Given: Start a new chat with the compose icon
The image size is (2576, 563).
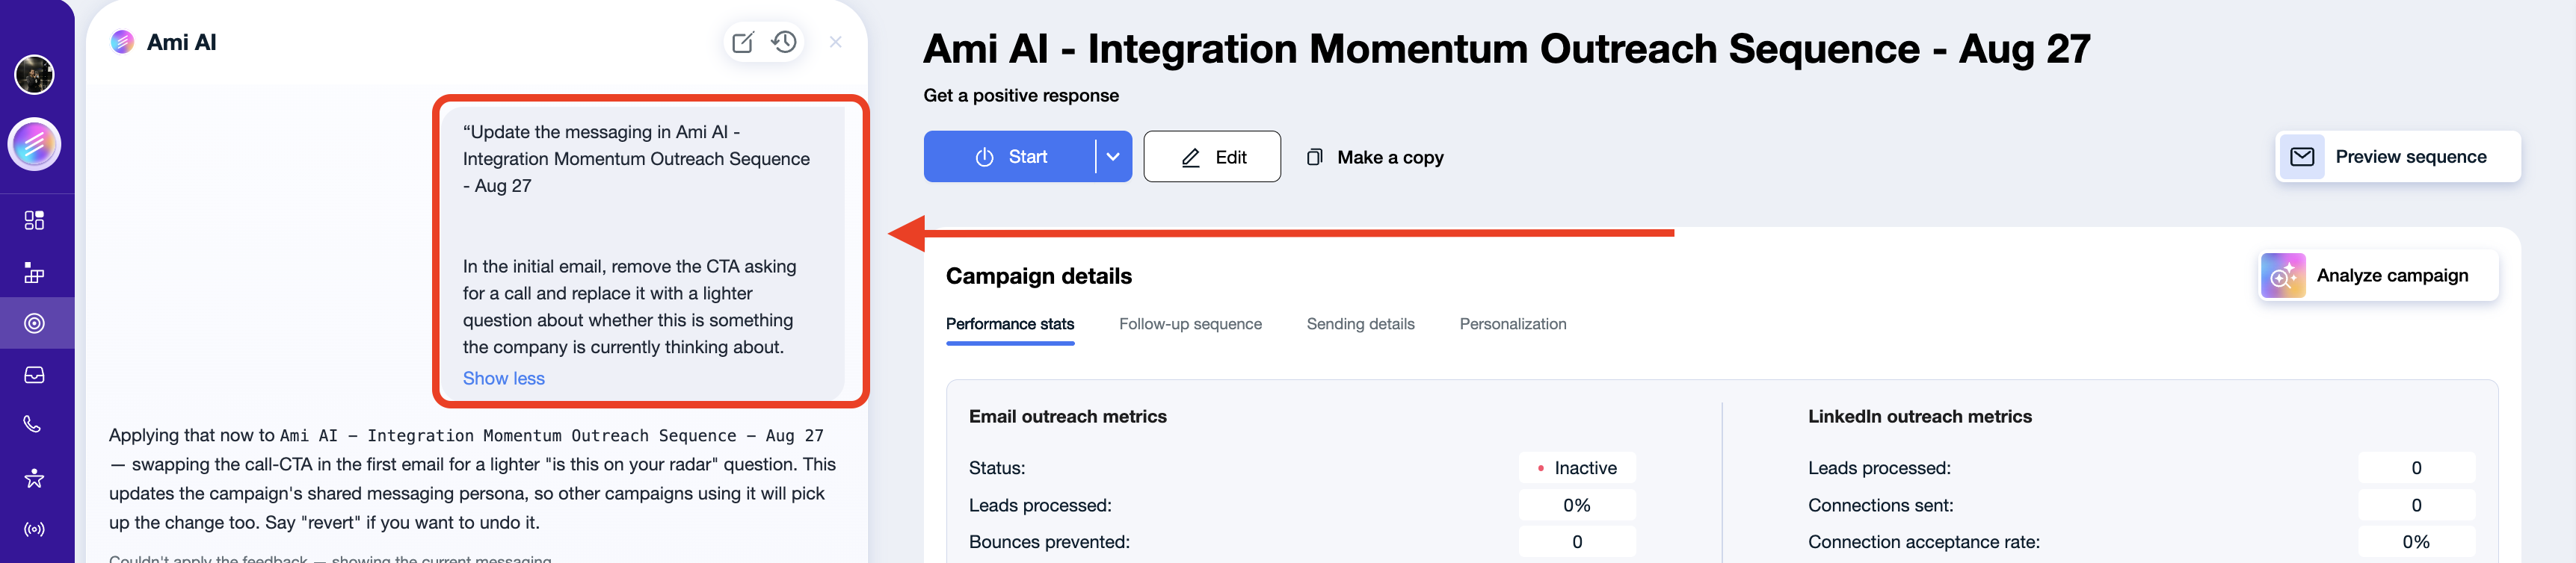Looking at the screenshot, I should point(743,42).
